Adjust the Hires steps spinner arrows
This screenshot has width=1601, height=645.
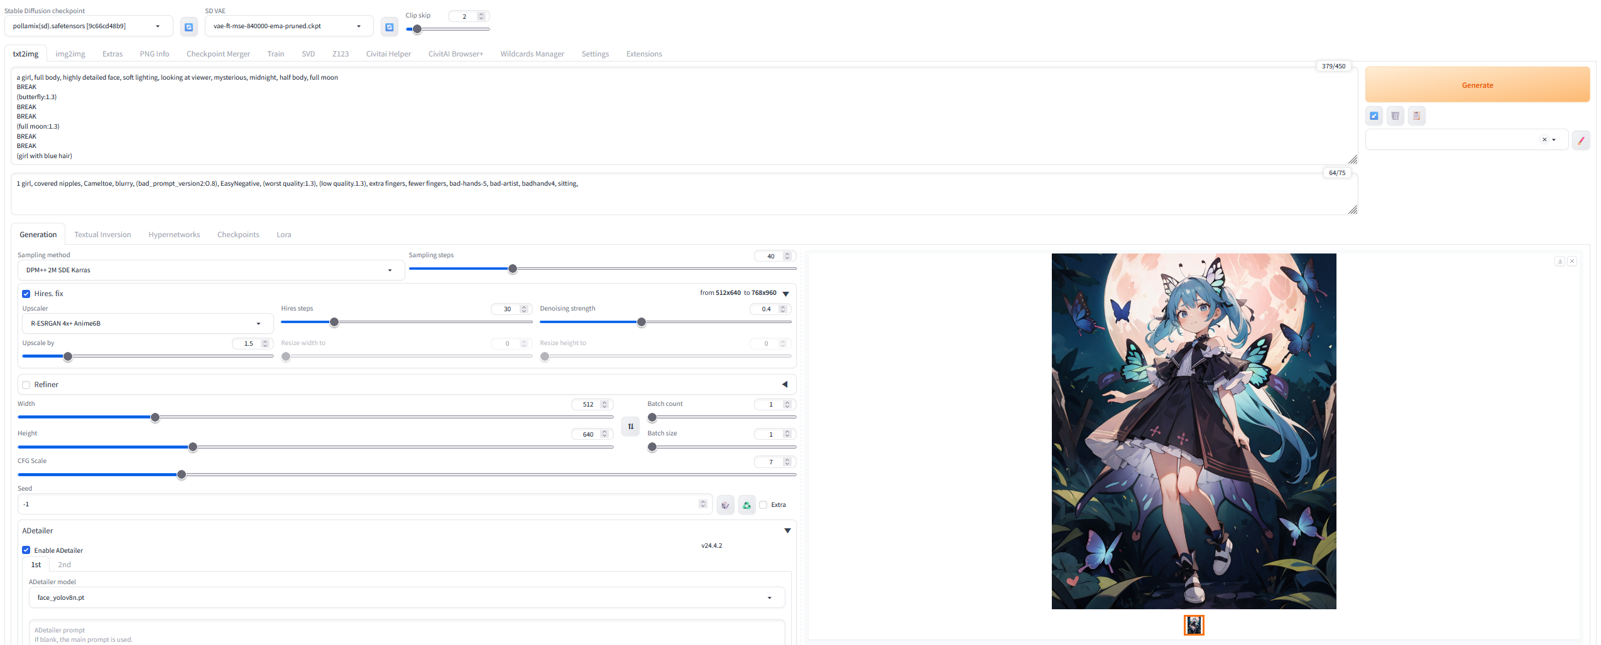(x=524, y=309)
